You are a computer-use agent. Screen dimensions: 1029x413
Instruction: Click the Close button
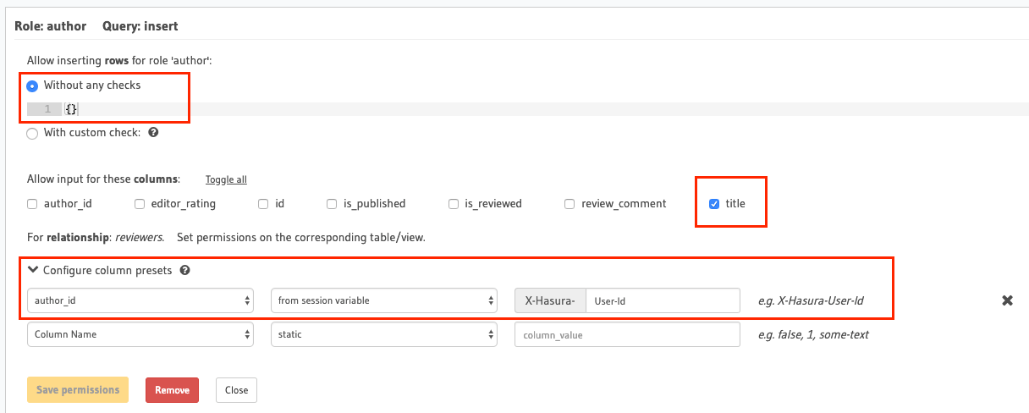[236, 390]
